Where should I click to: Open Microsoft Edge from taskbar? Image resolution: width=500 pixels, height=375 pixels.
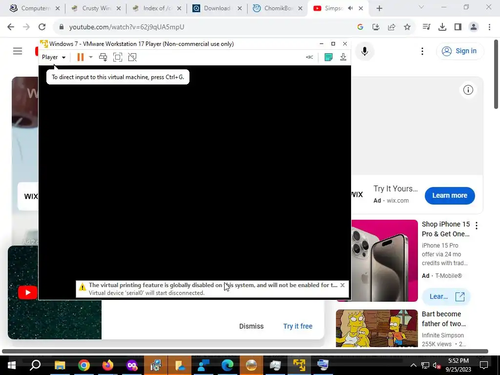pyautogui.click(x=227, y=365)
